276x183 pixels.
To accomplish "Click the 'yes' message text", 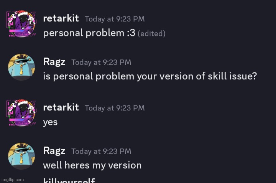I will coord(50,122).
